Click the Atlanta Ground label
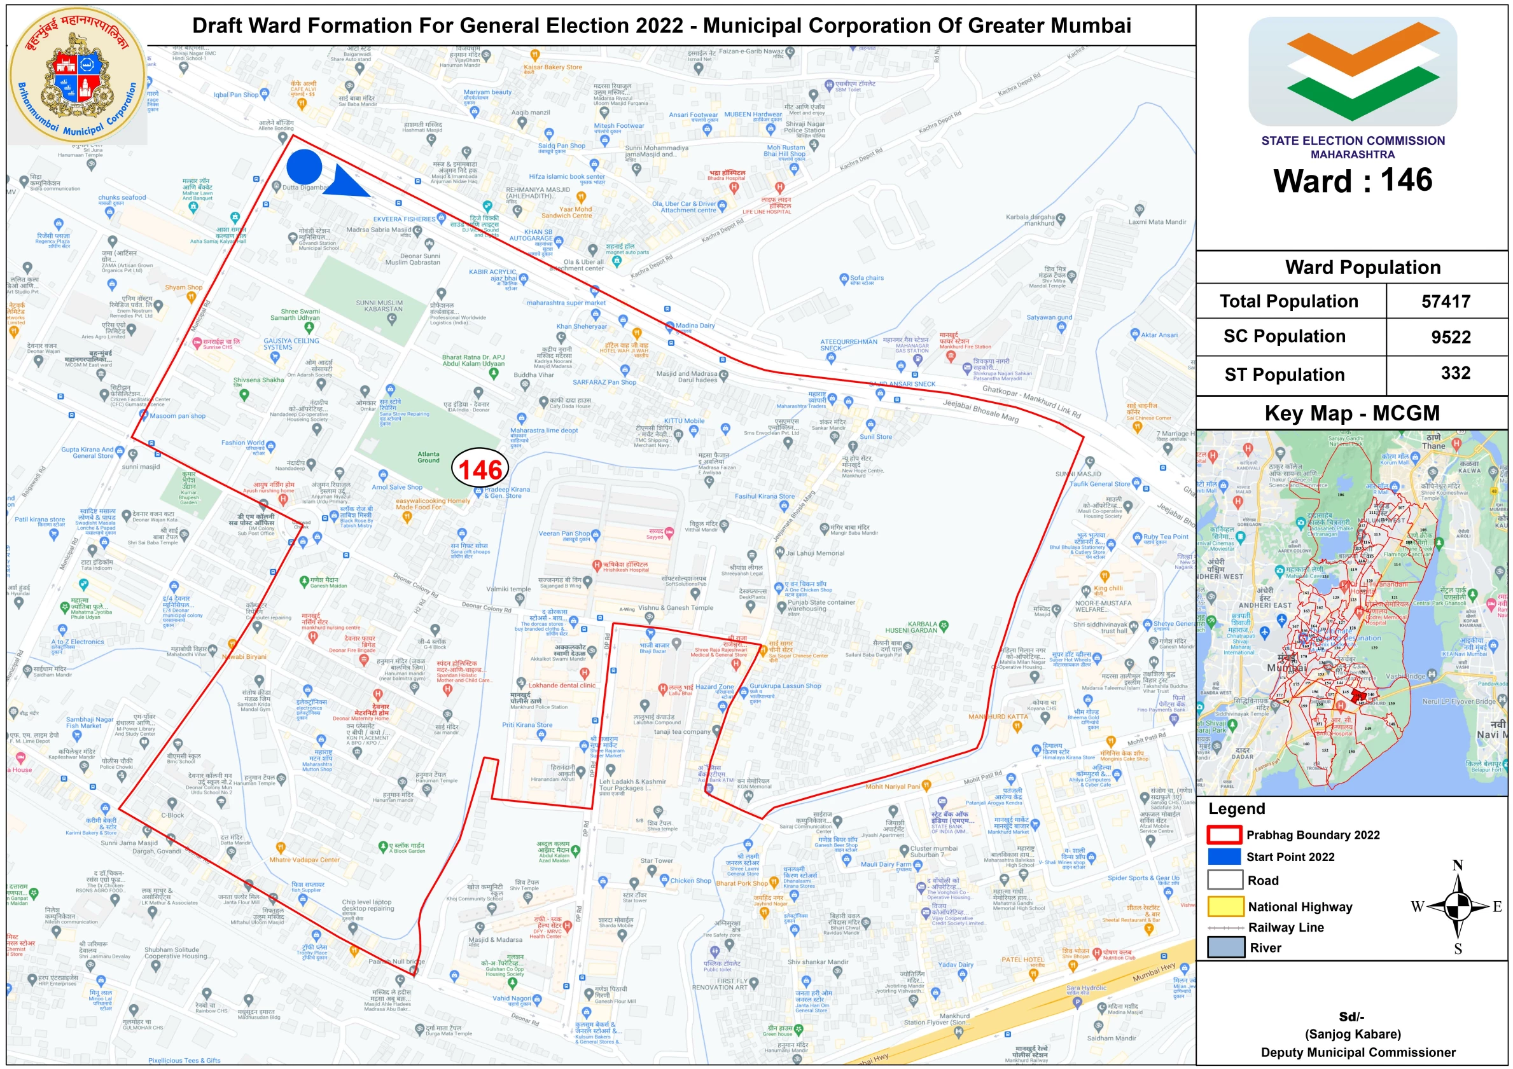 pos(428,457)
